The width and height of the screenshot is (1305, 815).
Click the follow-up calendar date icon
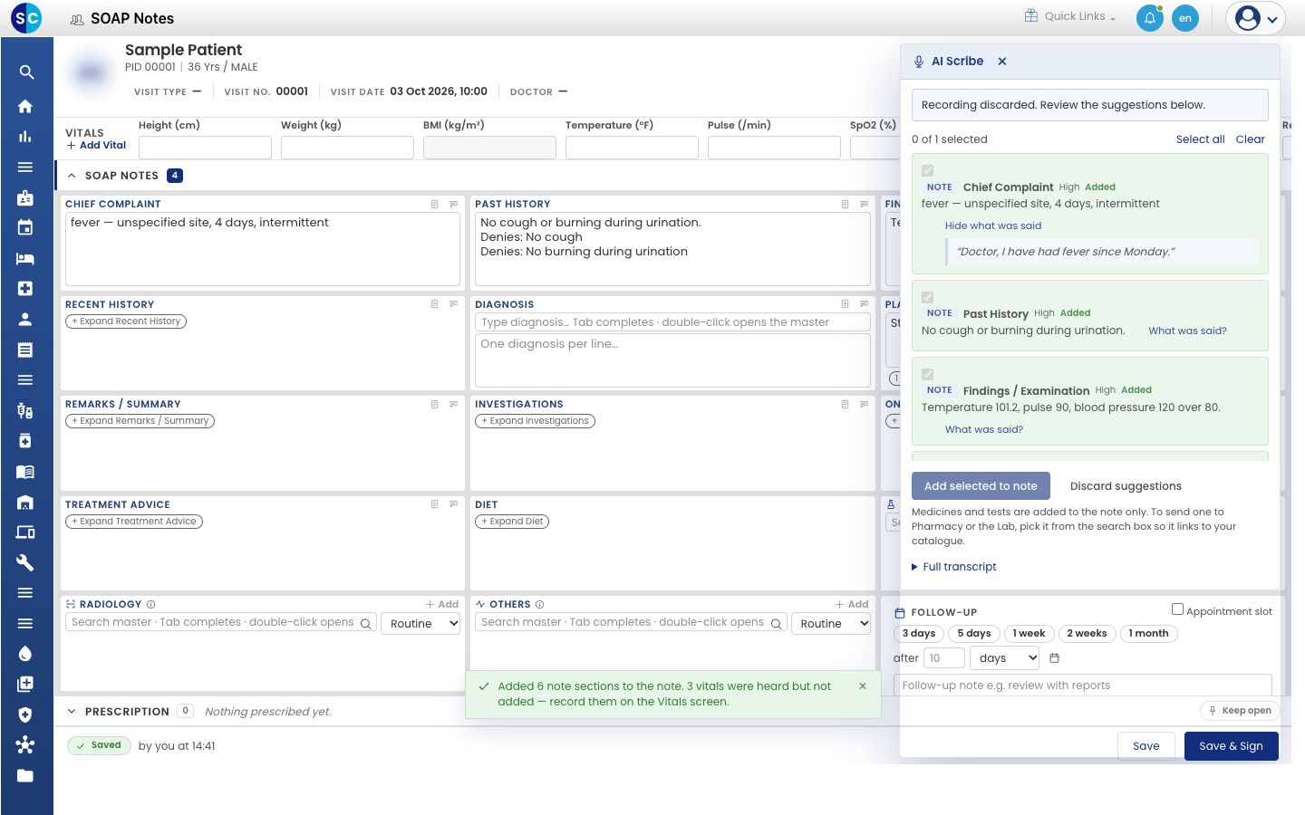click(x=1054, y=658)
